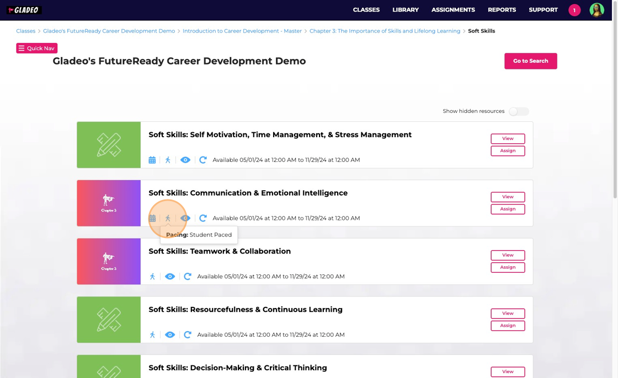Viewport: 618px width, 378px height.
Task: Assign Resourcefulness & Continuous Learning resource
Action: 508,326
